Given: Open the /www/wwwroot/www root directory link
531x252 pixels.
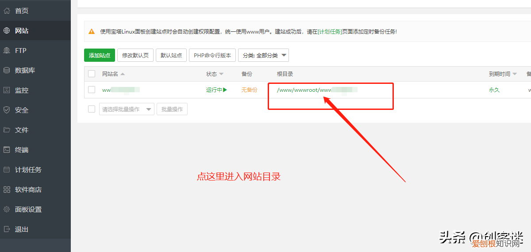Looking at the screenshot, I should pos(317,90).
